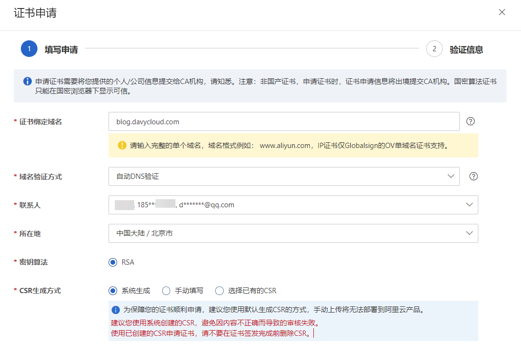Click the 证书申请 dialog title

(35, 13)
